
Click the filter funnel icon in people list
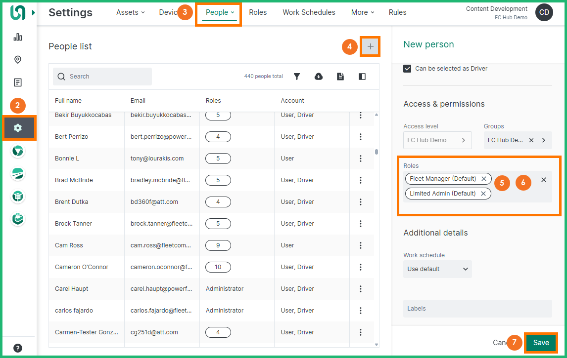tap(297, 77)
